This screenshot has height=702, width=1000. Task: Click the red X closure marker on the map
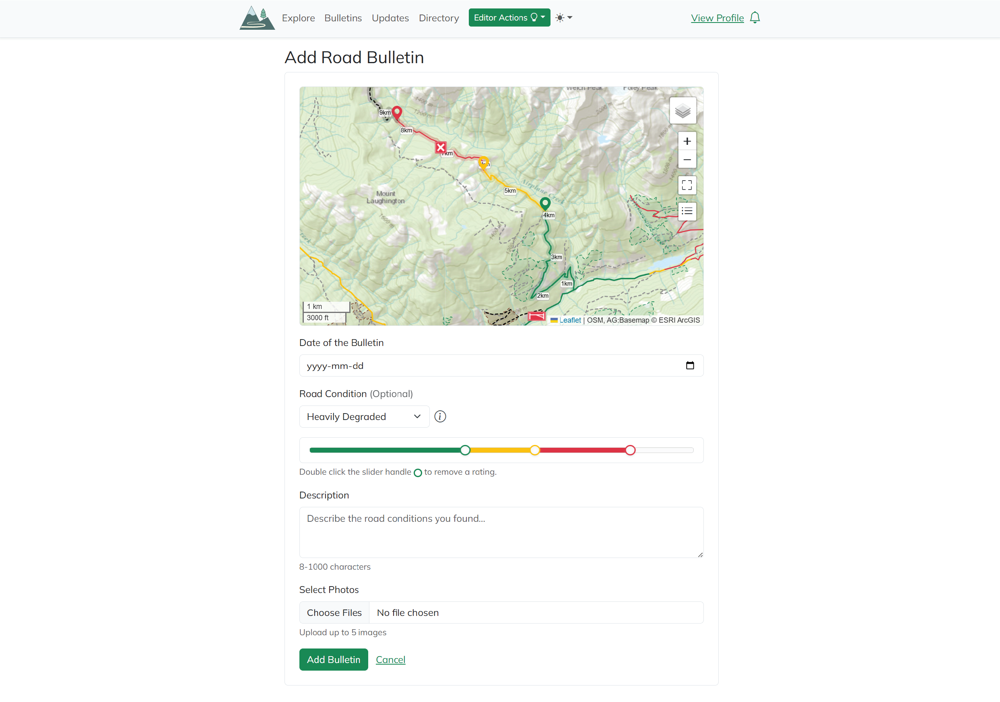[x=440, y=147]
